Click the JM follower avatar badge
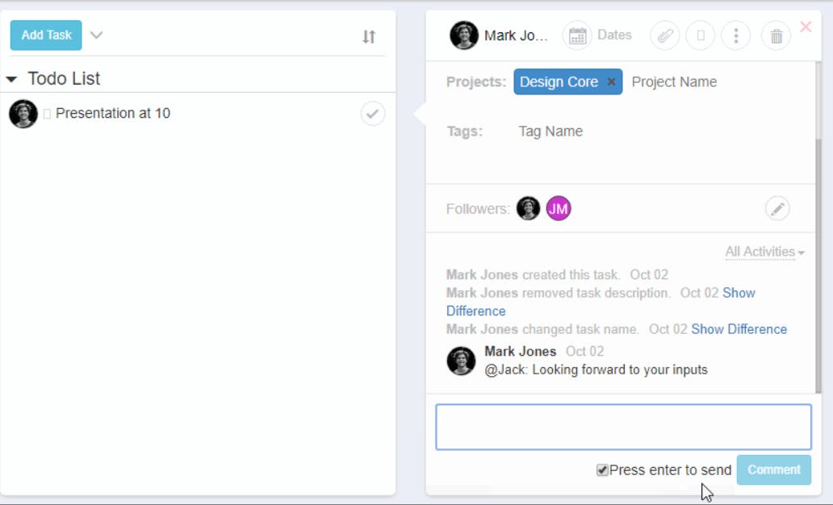This screenshot has height=505, width=833. click(x=559, y=208)
